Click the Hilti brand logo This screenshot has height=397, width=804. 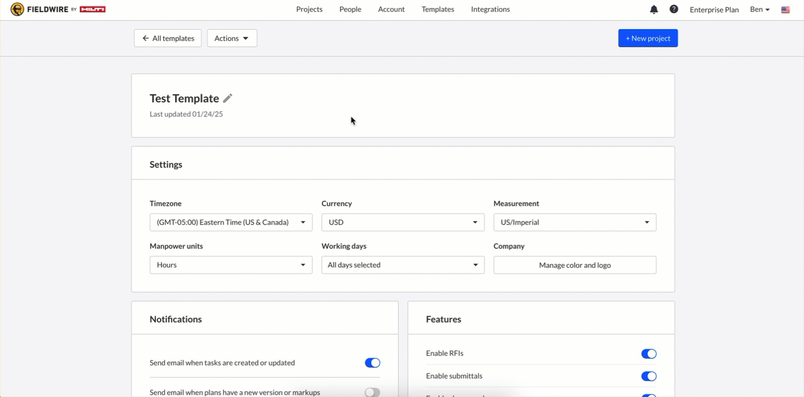tap(93, 10)
